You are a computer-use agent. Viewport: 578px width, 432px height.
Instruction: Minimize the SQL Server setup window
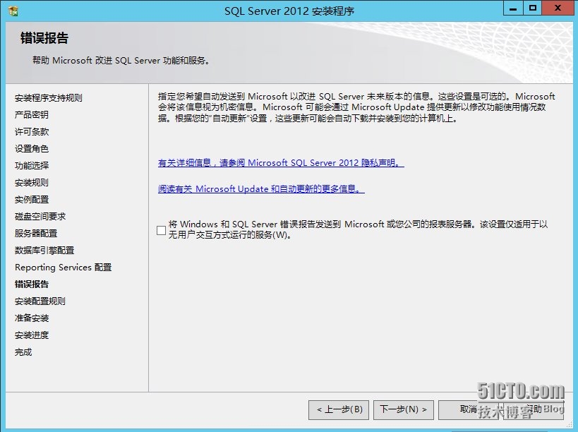(513, 8)
